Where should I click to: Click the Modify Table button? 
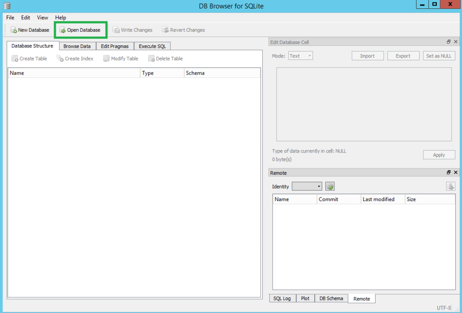120,59
